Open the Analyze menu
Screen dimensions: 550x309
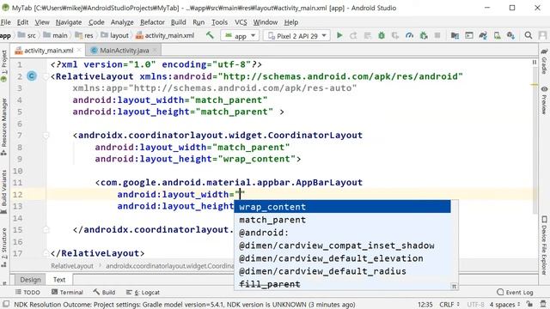point(122,22)
